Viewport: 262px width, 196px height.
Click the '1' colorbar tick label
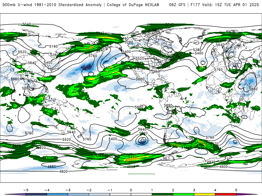pos(152,190)
